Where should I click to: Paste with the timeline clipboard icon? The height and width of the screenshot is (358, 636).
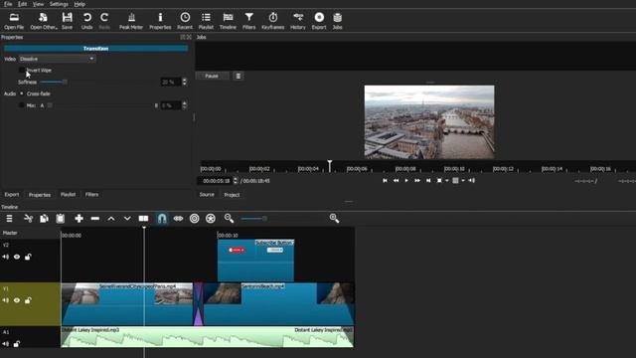click(x=61, y=219)
